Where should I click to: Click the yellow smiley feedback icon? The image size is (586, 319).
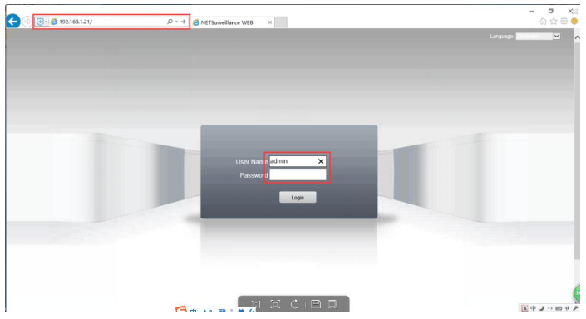click(x=574, y=22)
